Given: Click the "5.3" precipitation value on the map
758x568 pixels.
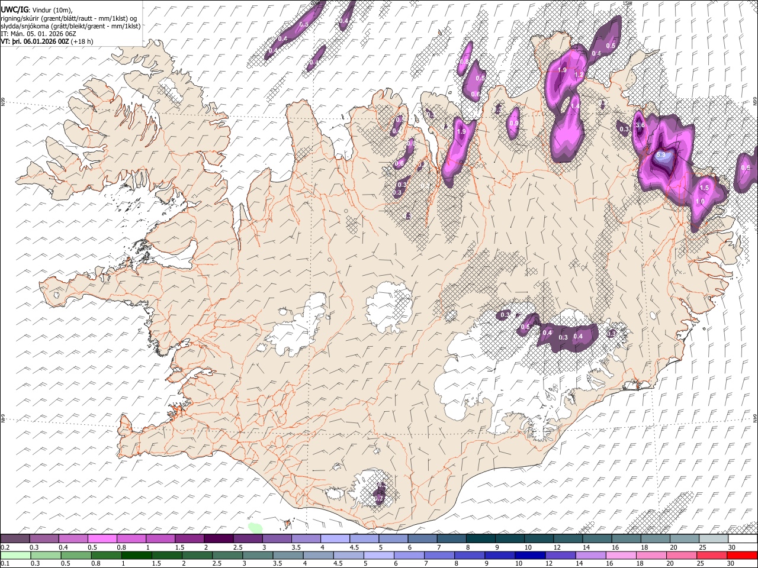Looking at the screenshot, I should tap(661, 154).
